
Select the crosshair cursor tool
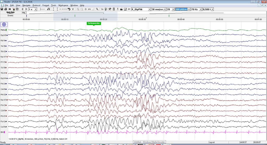[x=86, y=9]
